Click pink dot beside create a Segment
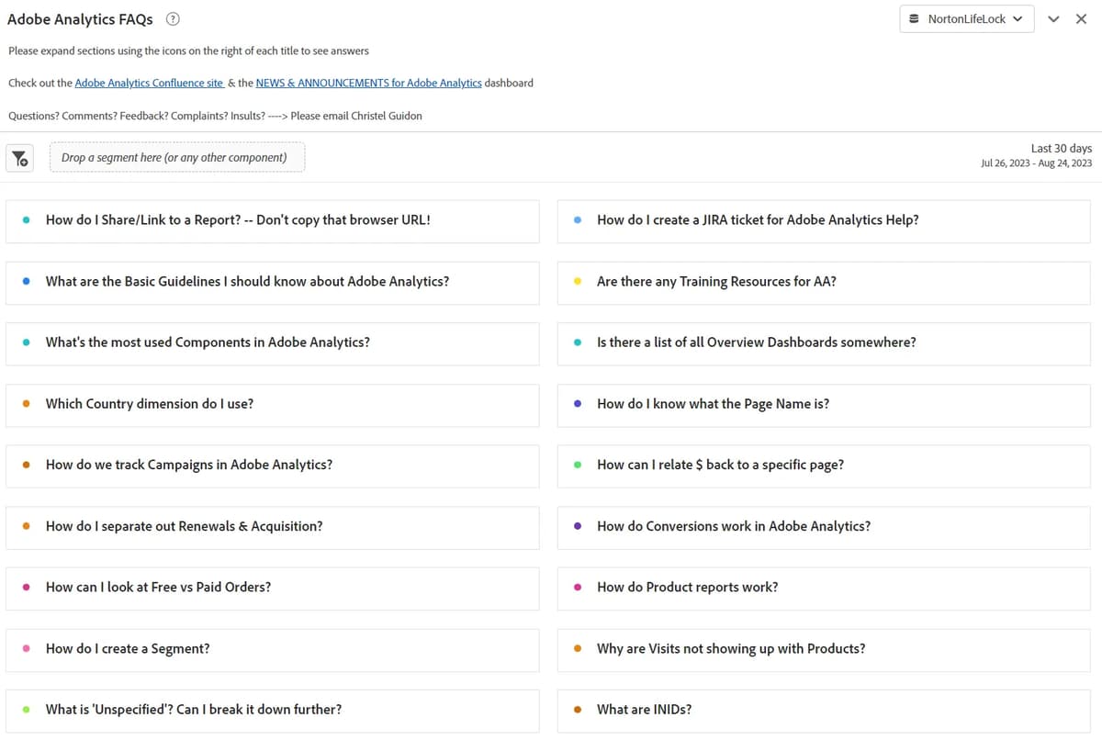The width and height of the screenshot is (1102, 740). pos(26,649)
